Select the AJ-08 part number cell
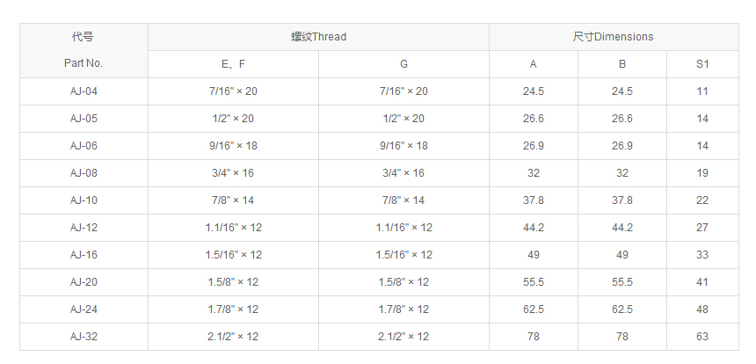The width and height of the screenshot is (756, 364). click(x=84, y=173)
